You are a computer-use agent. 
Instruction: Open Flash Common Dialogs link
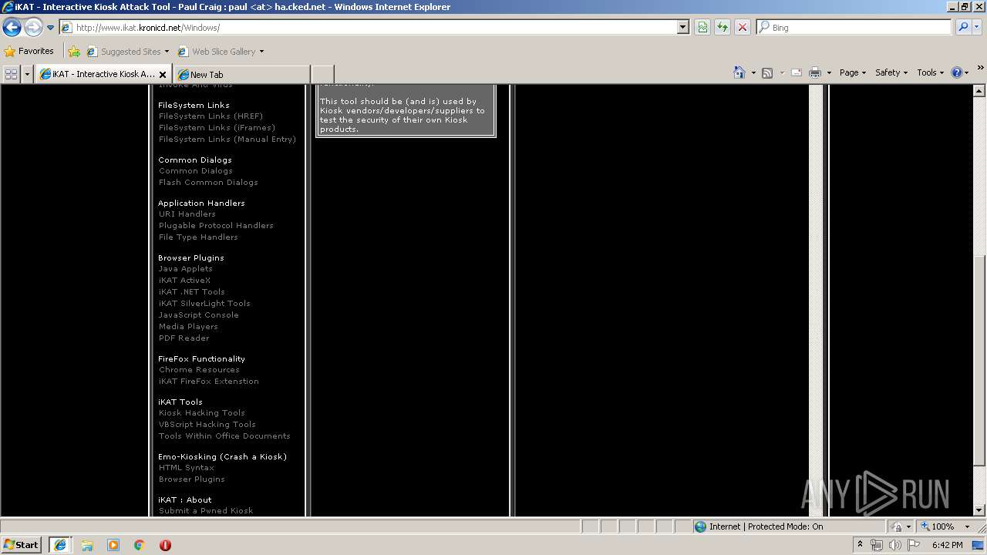[208, 183]
